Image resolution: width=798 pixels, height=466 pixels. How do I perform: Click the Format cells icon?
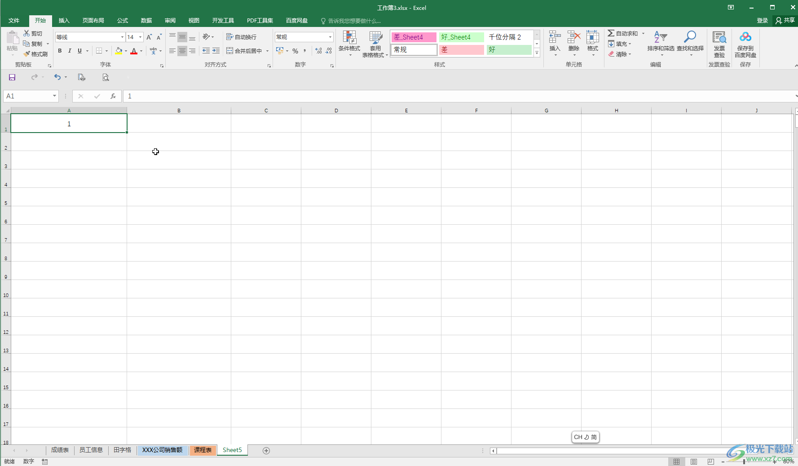(593, 37)
